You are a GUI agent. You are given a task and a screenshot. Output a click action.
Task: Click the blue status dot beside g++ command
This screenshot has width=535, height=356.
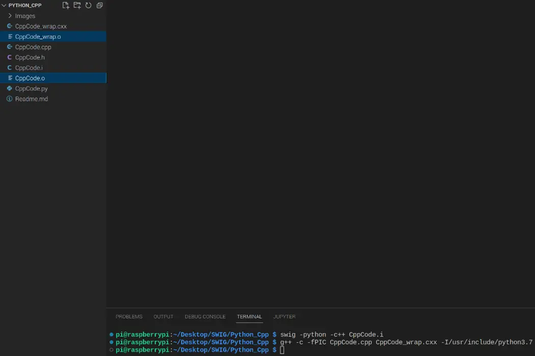[x=111, y=342]
